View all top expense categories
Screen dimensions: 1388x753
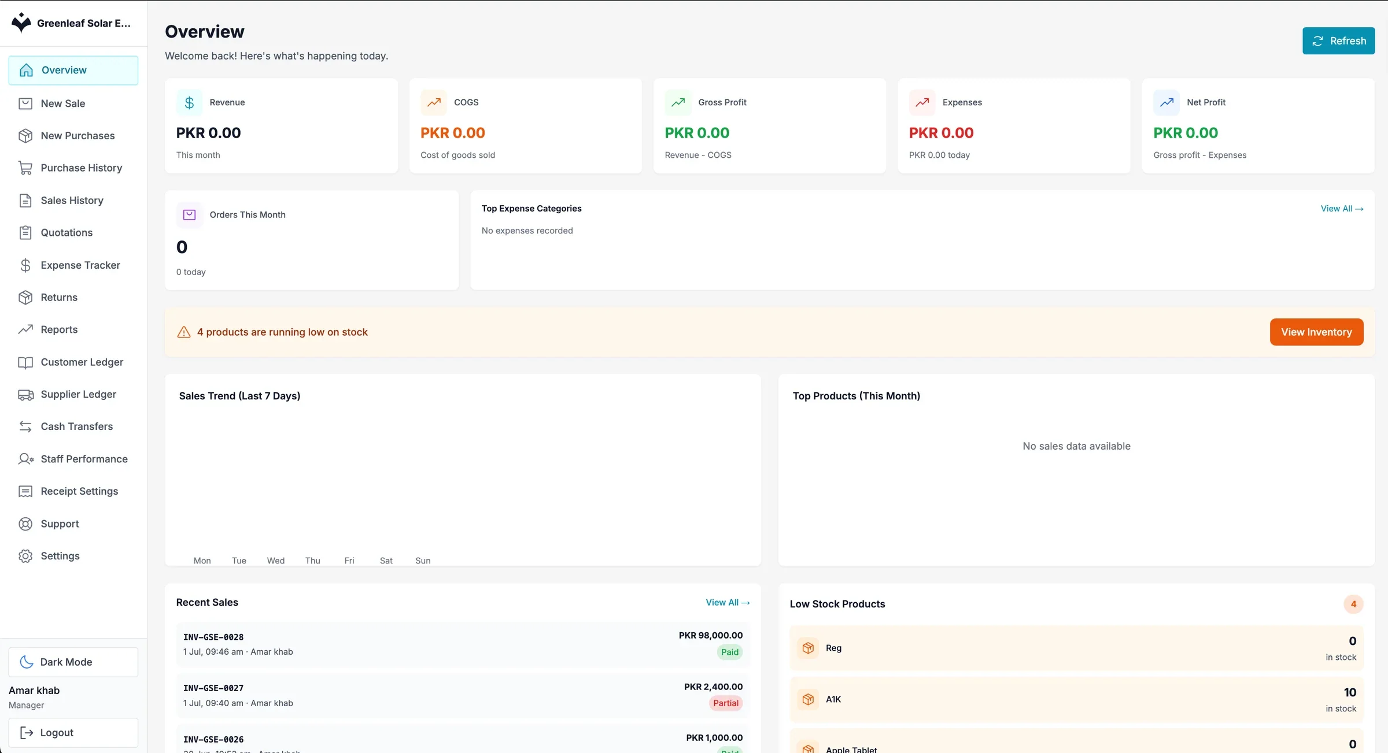click(x=1342, y=209)
